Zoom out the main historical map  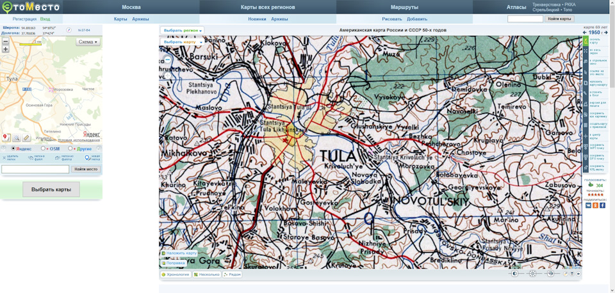click(x=167, y=59)
